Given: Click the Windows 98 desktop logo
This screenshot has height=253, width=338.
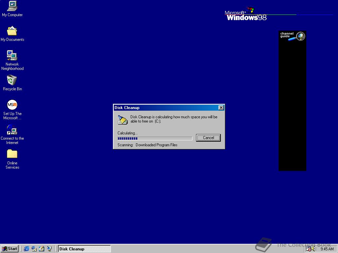Looking at the screenshot, I should point(246,14).
